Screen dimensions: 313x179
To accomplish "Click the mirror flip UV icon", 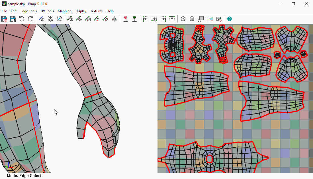I will tap(114, 19).
